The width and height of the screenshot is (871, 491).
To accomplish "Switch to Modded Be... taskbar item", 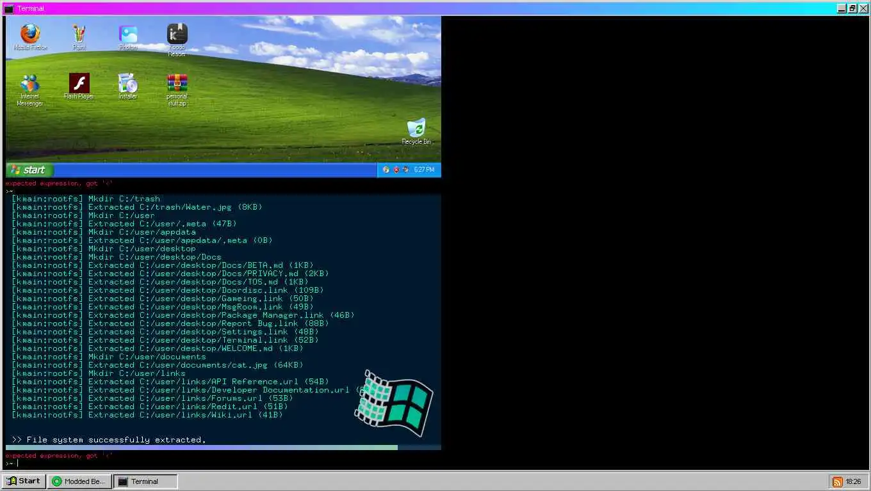I will pyautogui.click(x=80, y=481).
